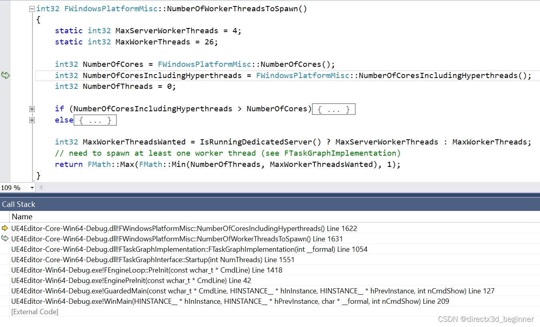540x327 pixels.
Task: Click the yellow current-frame arrow in Call Stack
Action: (5, 228)
